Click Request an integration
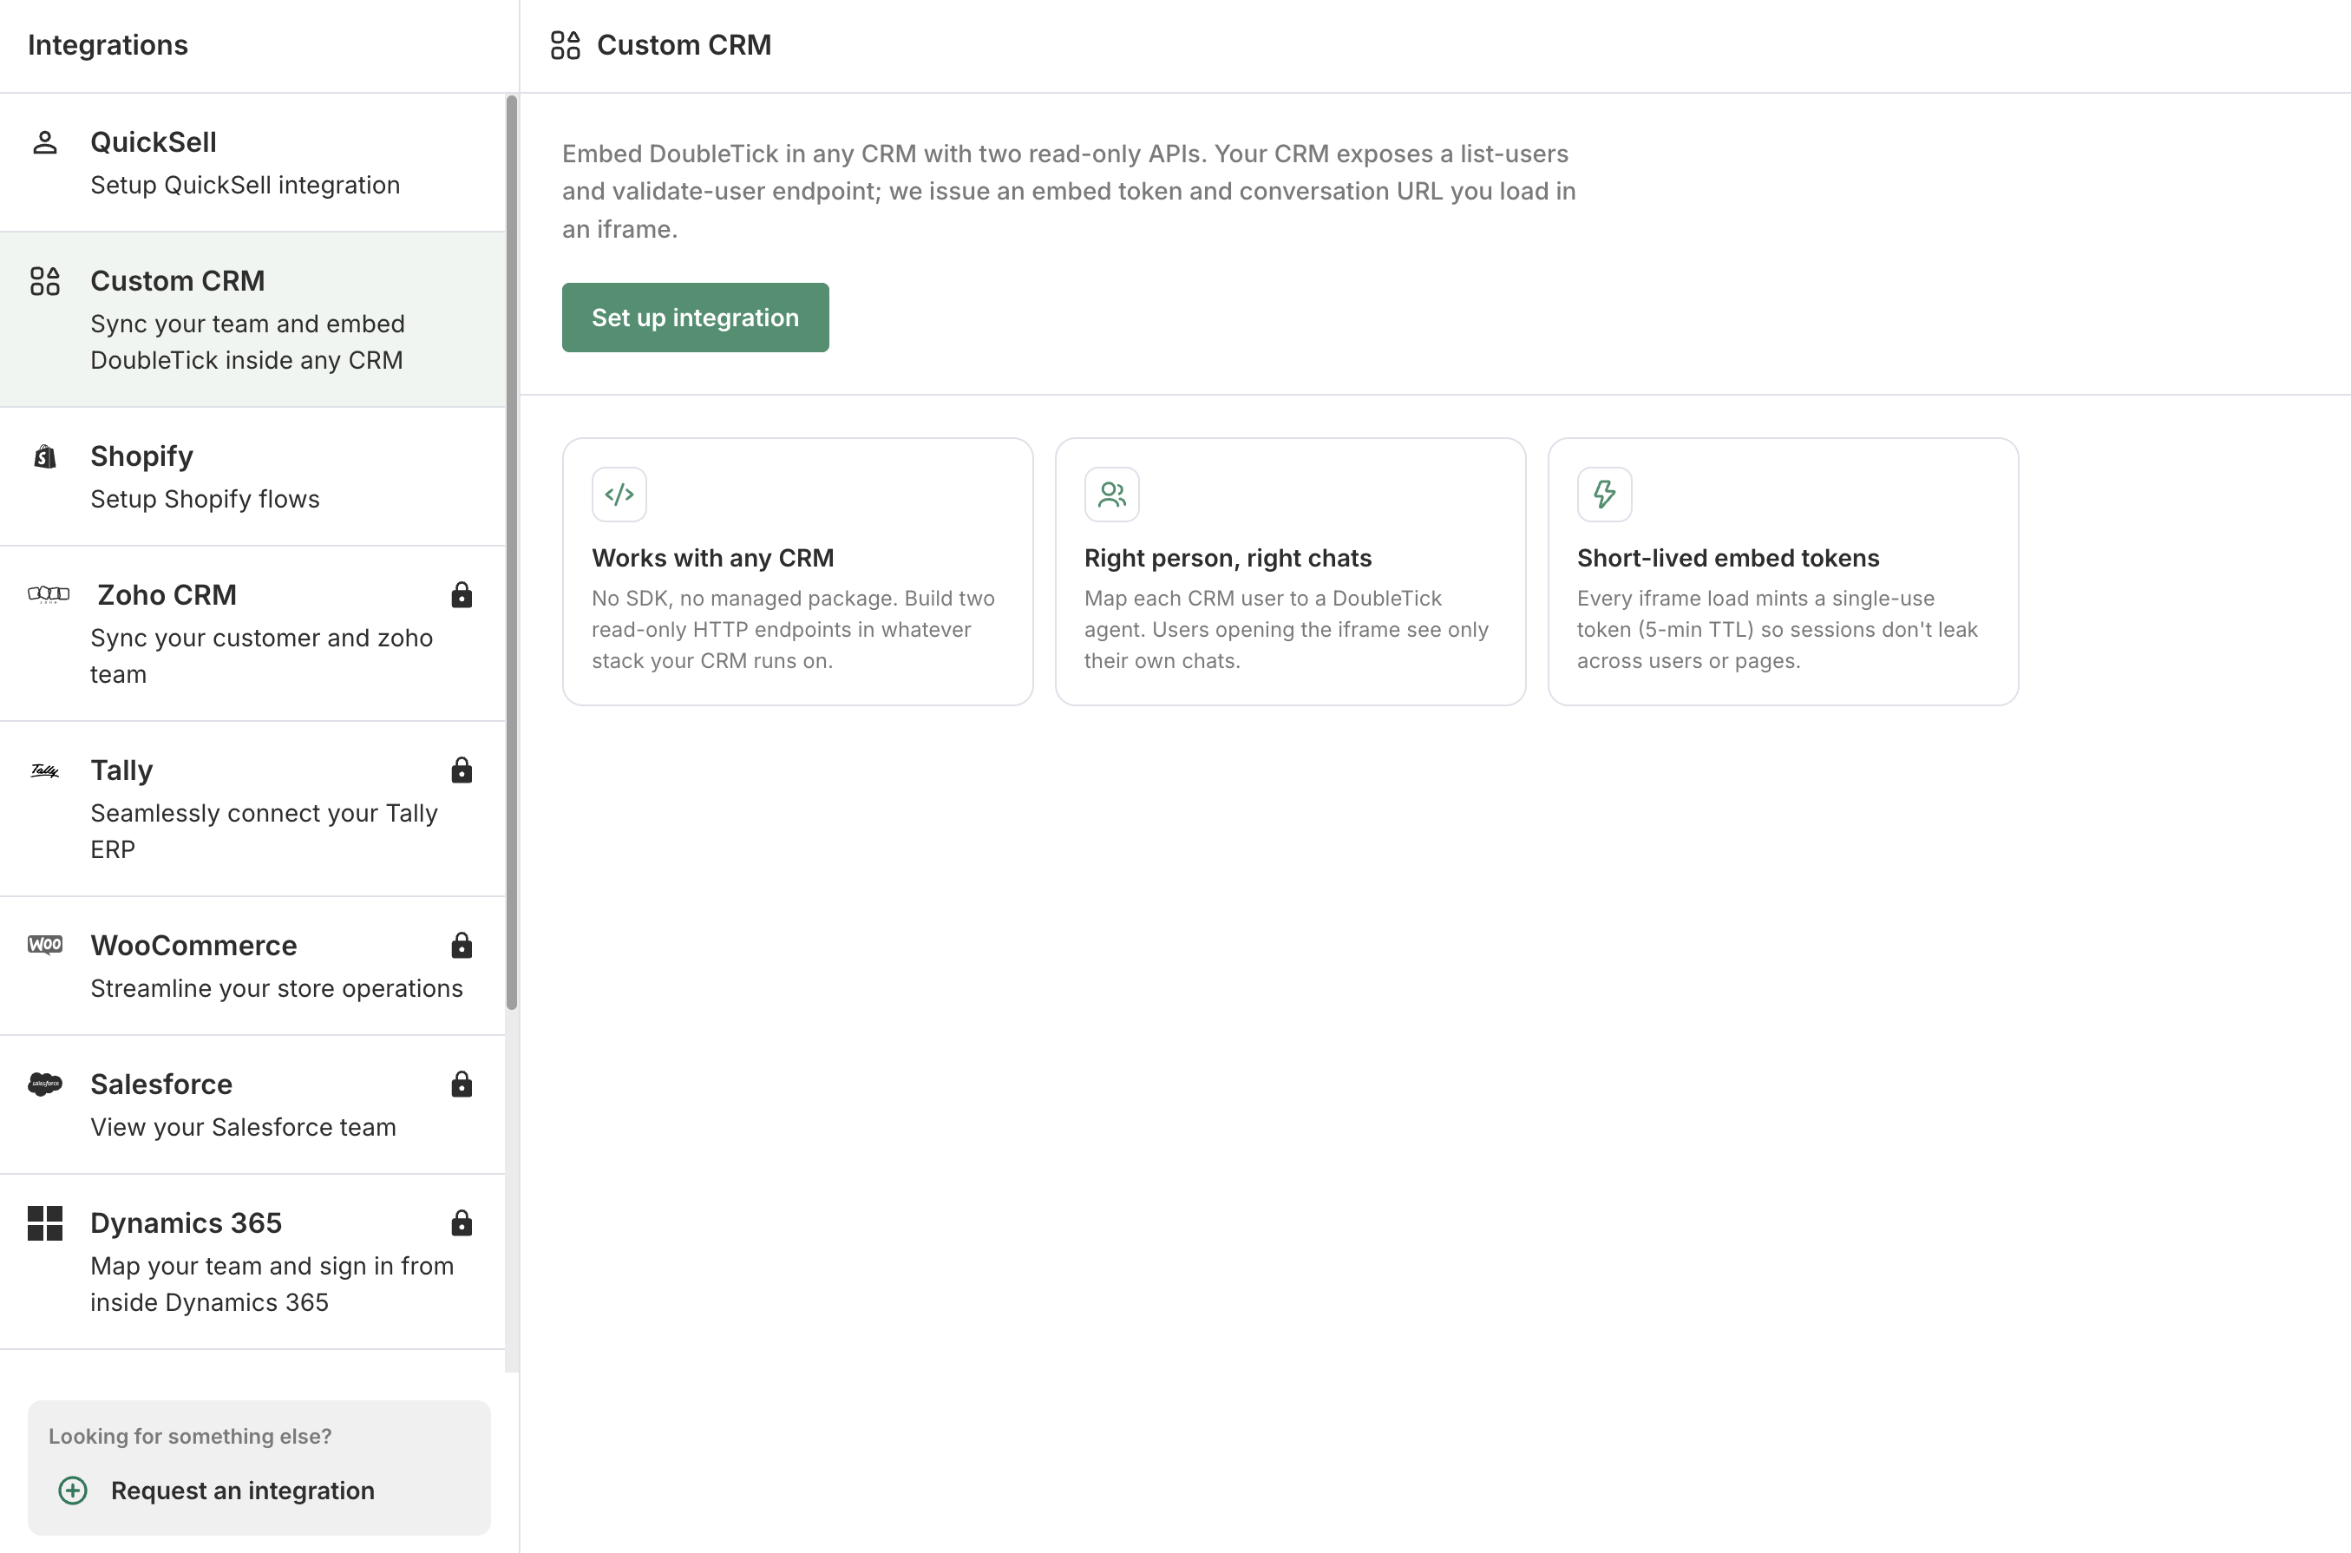 click(x=243, y=1491)
